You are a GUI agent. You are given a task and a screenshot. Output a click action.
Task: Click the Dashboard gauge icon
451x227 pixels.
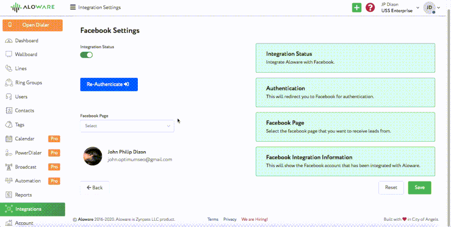point(9,41)
